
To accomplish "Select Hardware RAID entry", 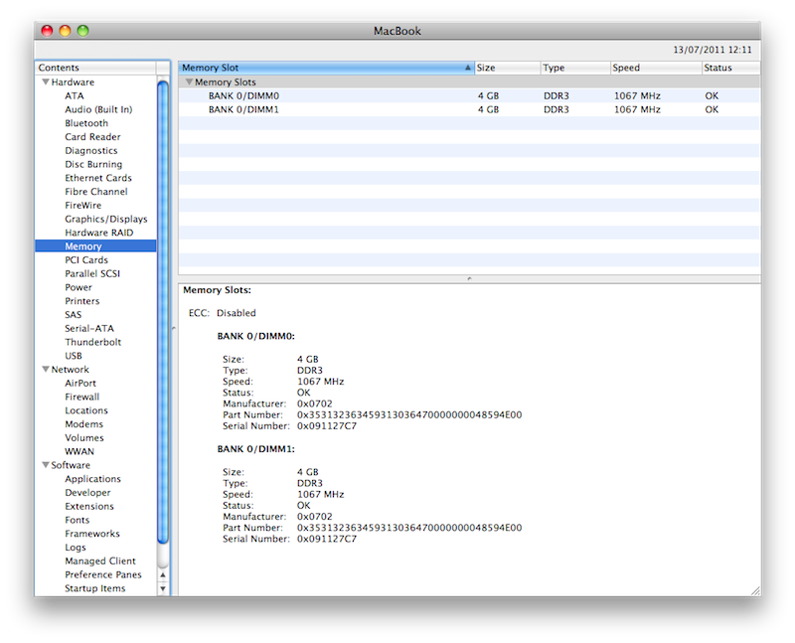I will click(98, 233).
